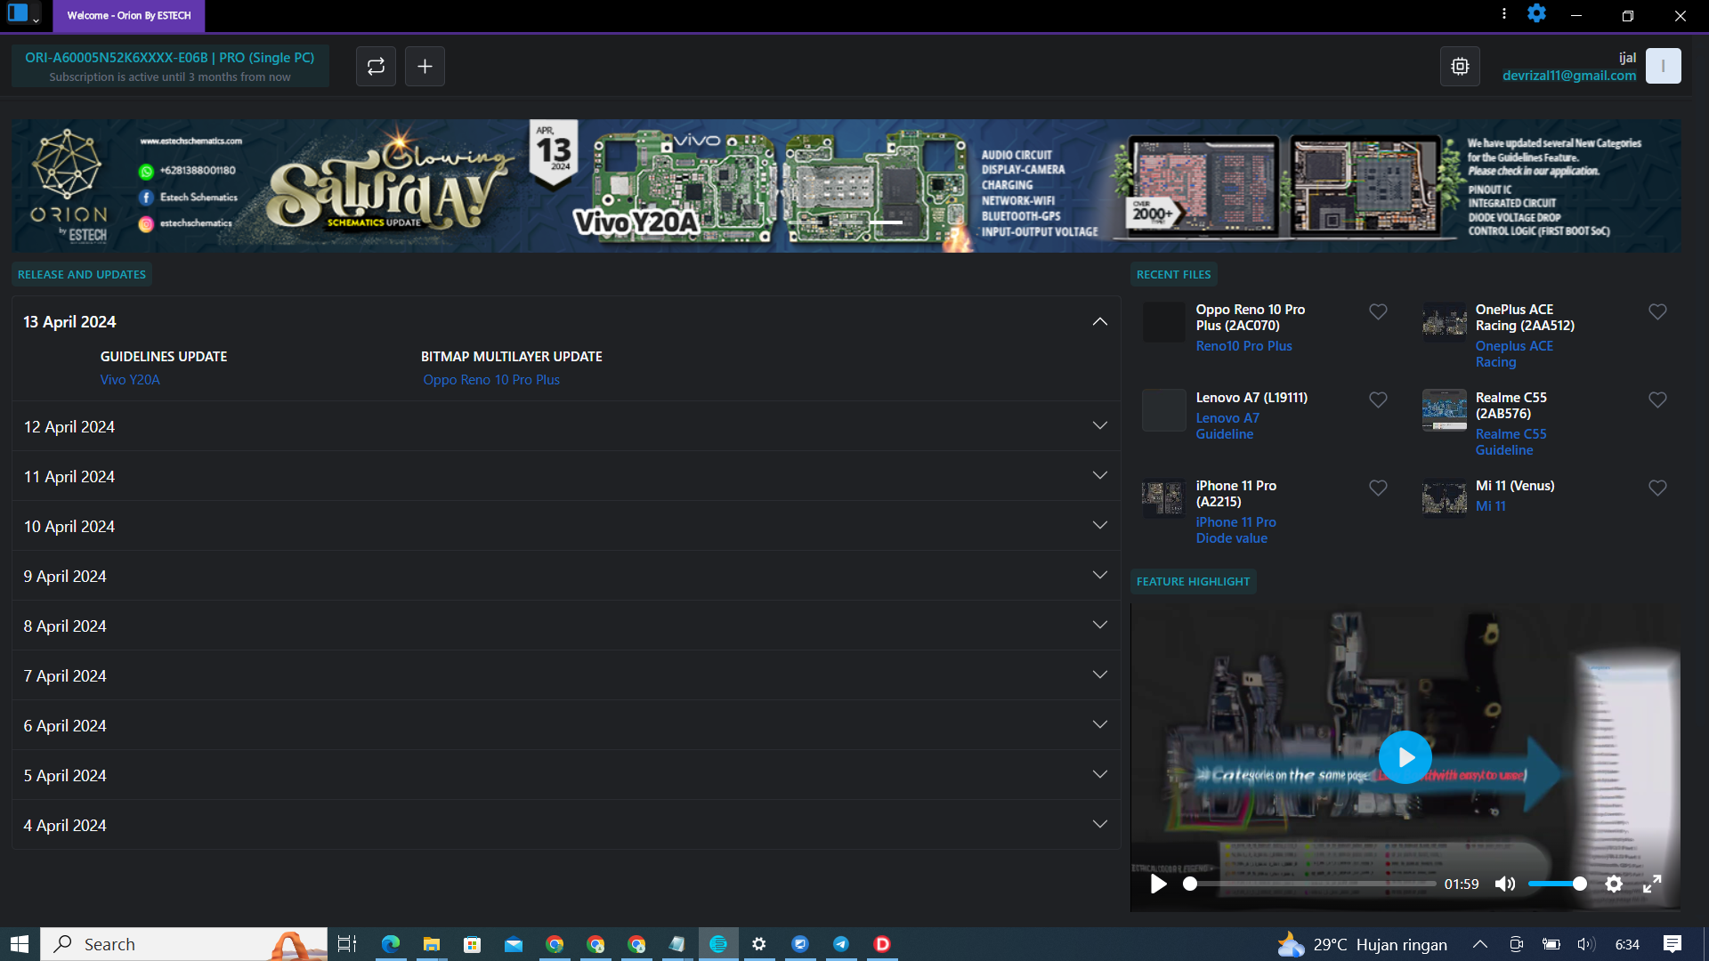Favorite Oppo Reno 10 Pro Plus file
This screenshot has height=961, width=1709.
1378,311
